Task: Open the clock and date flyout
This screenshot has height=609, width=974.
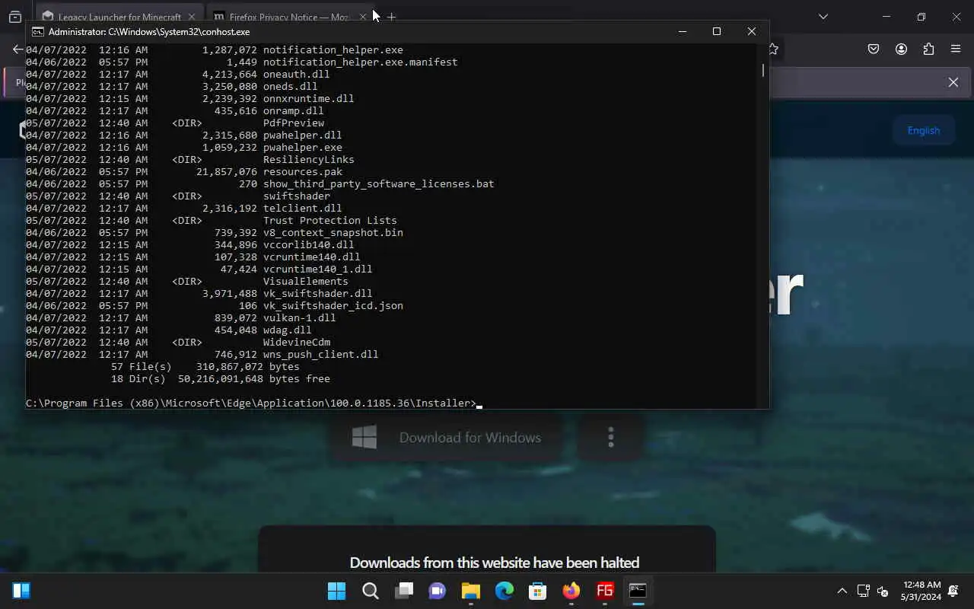Action: point(921,591)
